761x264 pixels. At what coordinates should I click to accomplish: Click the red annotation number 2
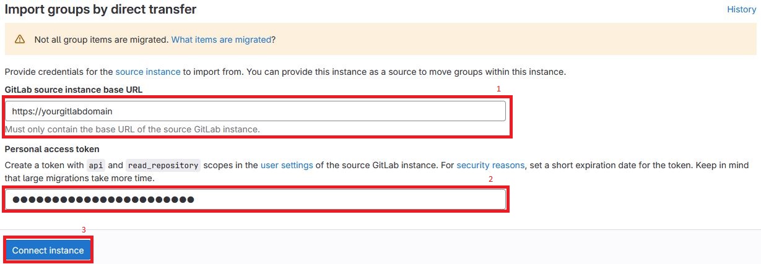490,179
